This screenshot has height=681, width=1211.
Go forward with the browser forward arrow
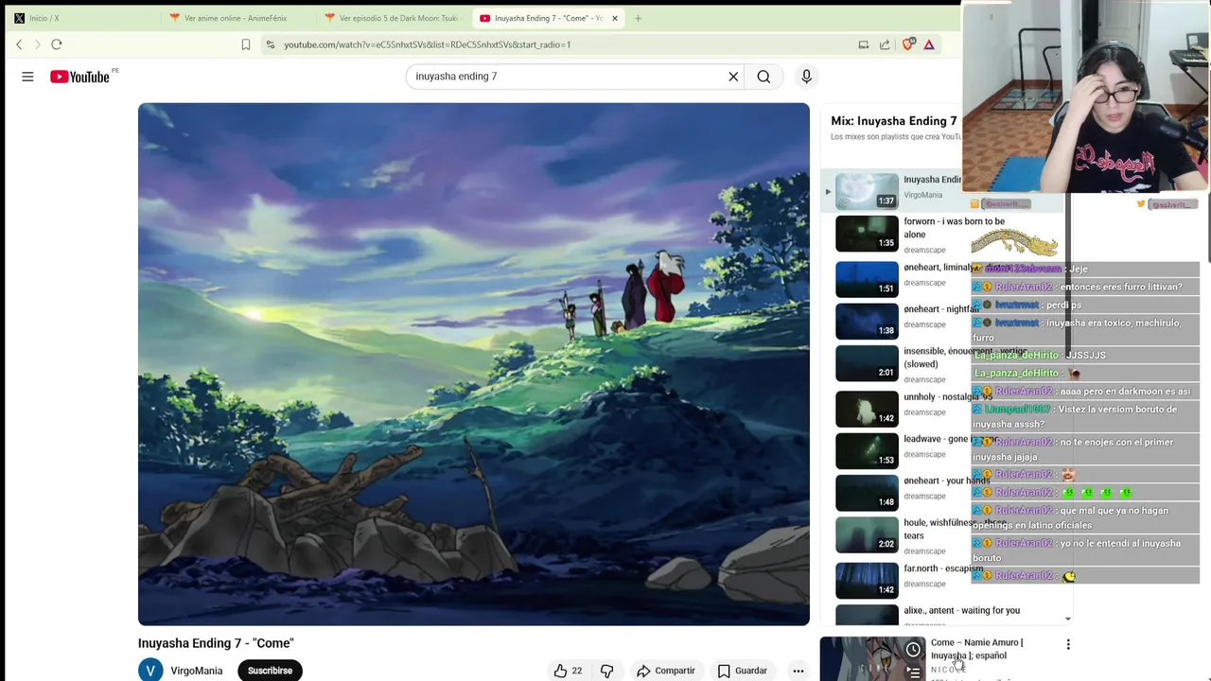[38, 44]
